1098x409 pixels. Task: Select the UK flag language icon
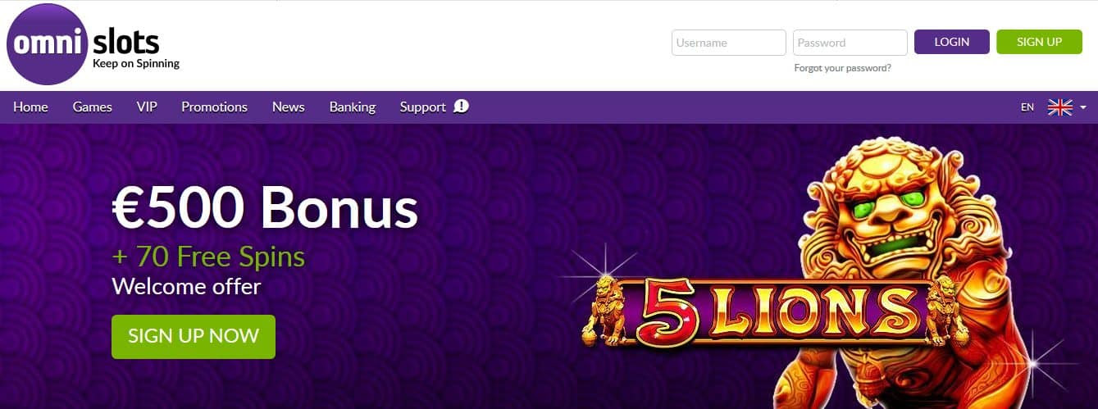coord(1060,107)
